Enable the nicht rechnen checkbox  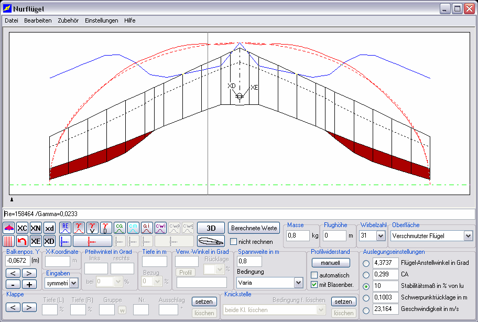tap(234, 241)
